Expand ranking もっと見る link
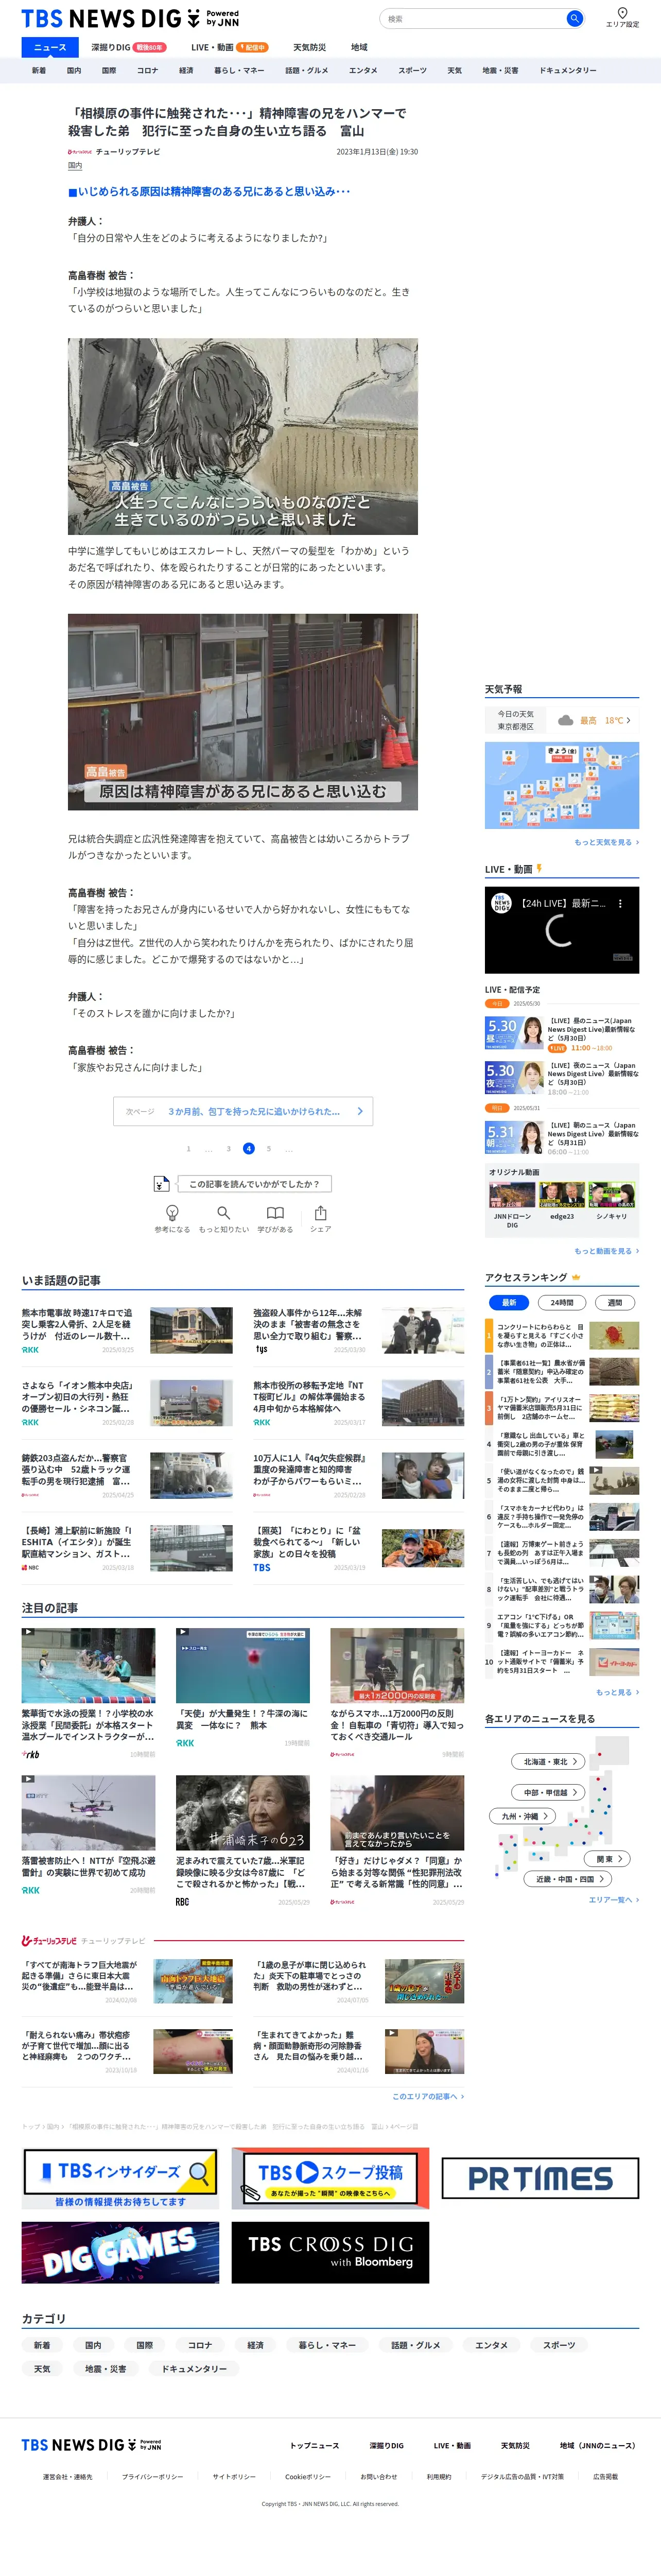 (617, 1691)
